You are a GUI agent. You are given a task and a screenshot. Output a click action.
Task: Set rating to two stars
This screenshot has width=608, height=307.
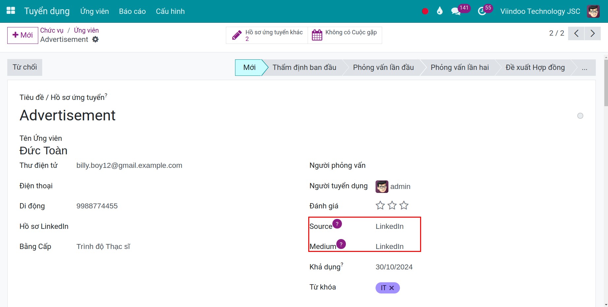tap(392, 205)
